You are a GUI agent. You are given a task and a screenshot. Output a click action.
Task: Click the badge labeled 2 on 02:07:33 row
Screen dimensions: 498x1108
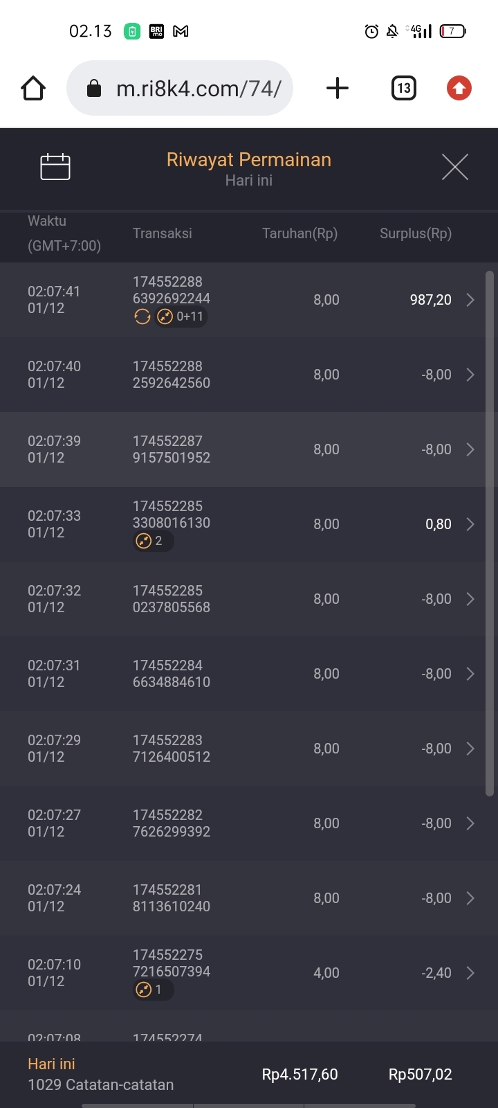pyautogui.click(x=152, y=541)
